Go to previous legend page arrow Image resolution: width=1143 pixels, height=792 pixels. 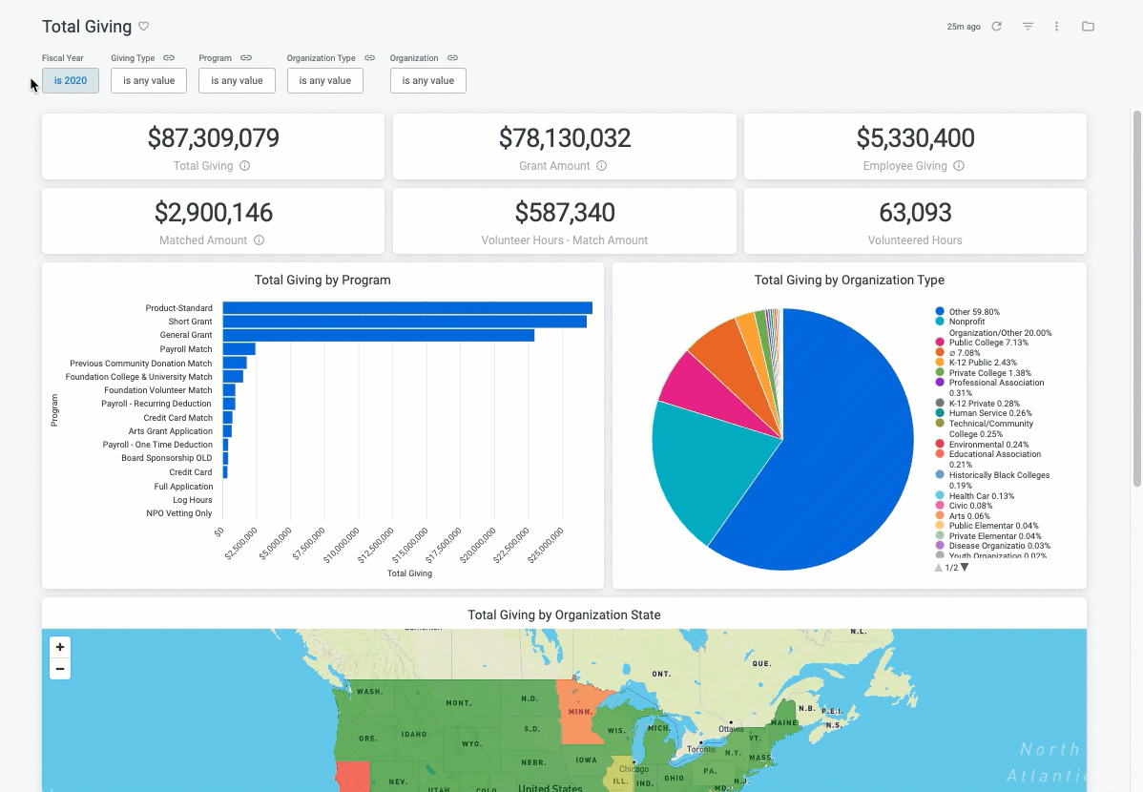(939, 568)
